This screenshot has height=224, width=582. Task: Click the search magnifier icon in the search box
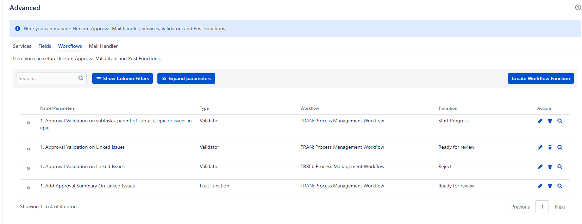tap(81, 78)
